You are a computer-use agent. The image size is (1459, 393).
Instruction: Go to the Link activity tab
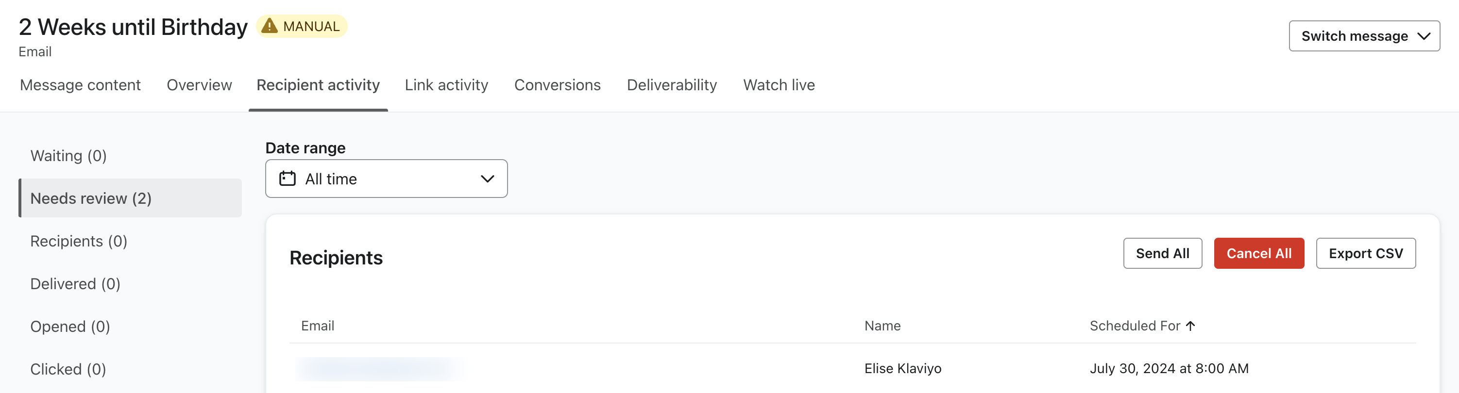click(446, 85)
